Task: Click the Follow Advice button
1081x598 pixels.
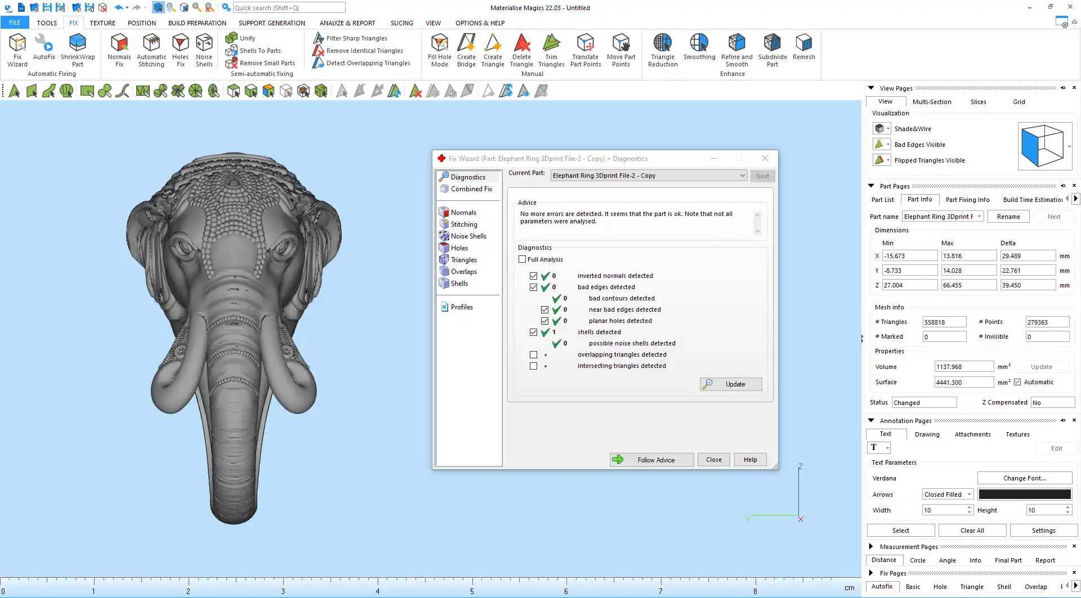Action: pos(651,460)
